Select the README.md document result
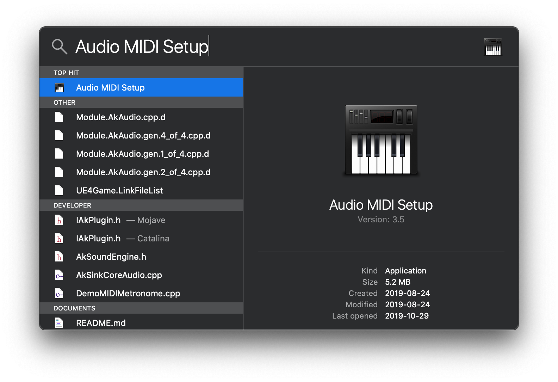 141,322
